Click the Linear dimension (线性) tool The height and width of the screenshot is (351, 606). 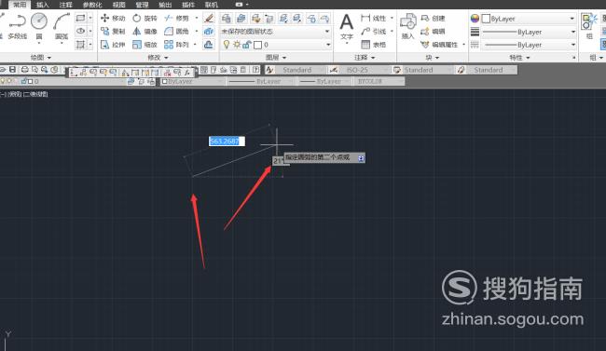pyautogui.click(x=373, y=18)
